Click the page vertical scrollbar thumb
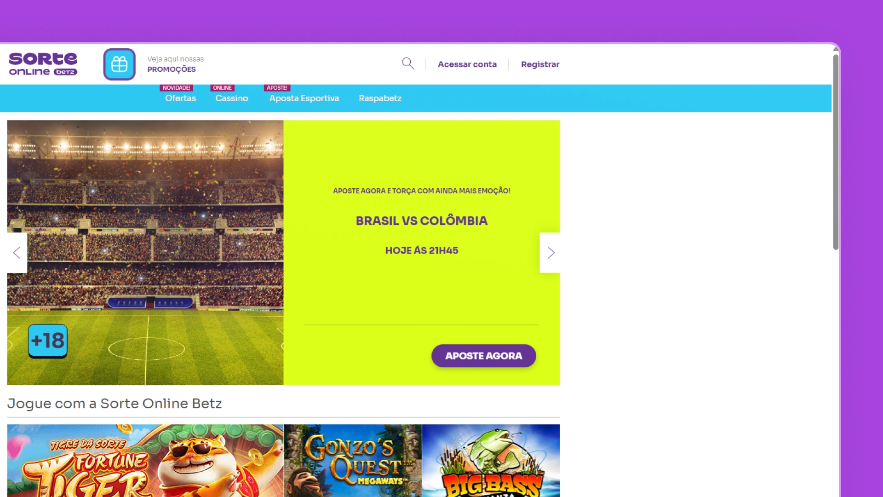The width and height of the screenshot is (883, 497). pos(836,152)
